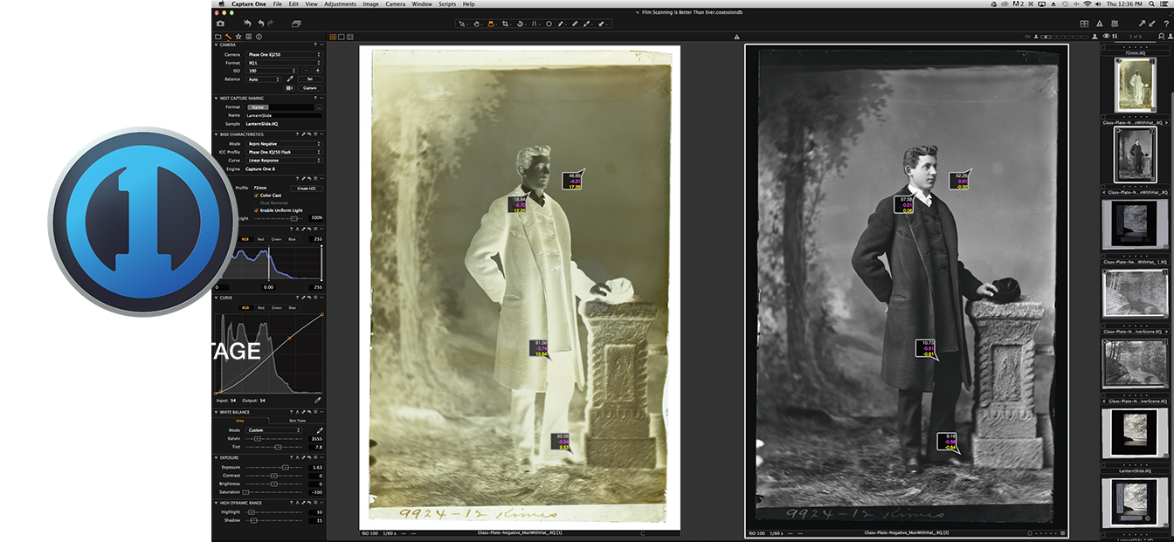Open the ISO dropdown showing 100

pos(272,71)
